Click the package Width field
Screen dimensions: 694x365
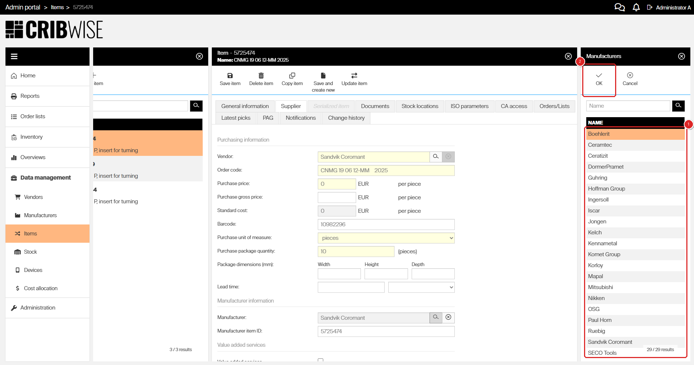click(339, 274)
